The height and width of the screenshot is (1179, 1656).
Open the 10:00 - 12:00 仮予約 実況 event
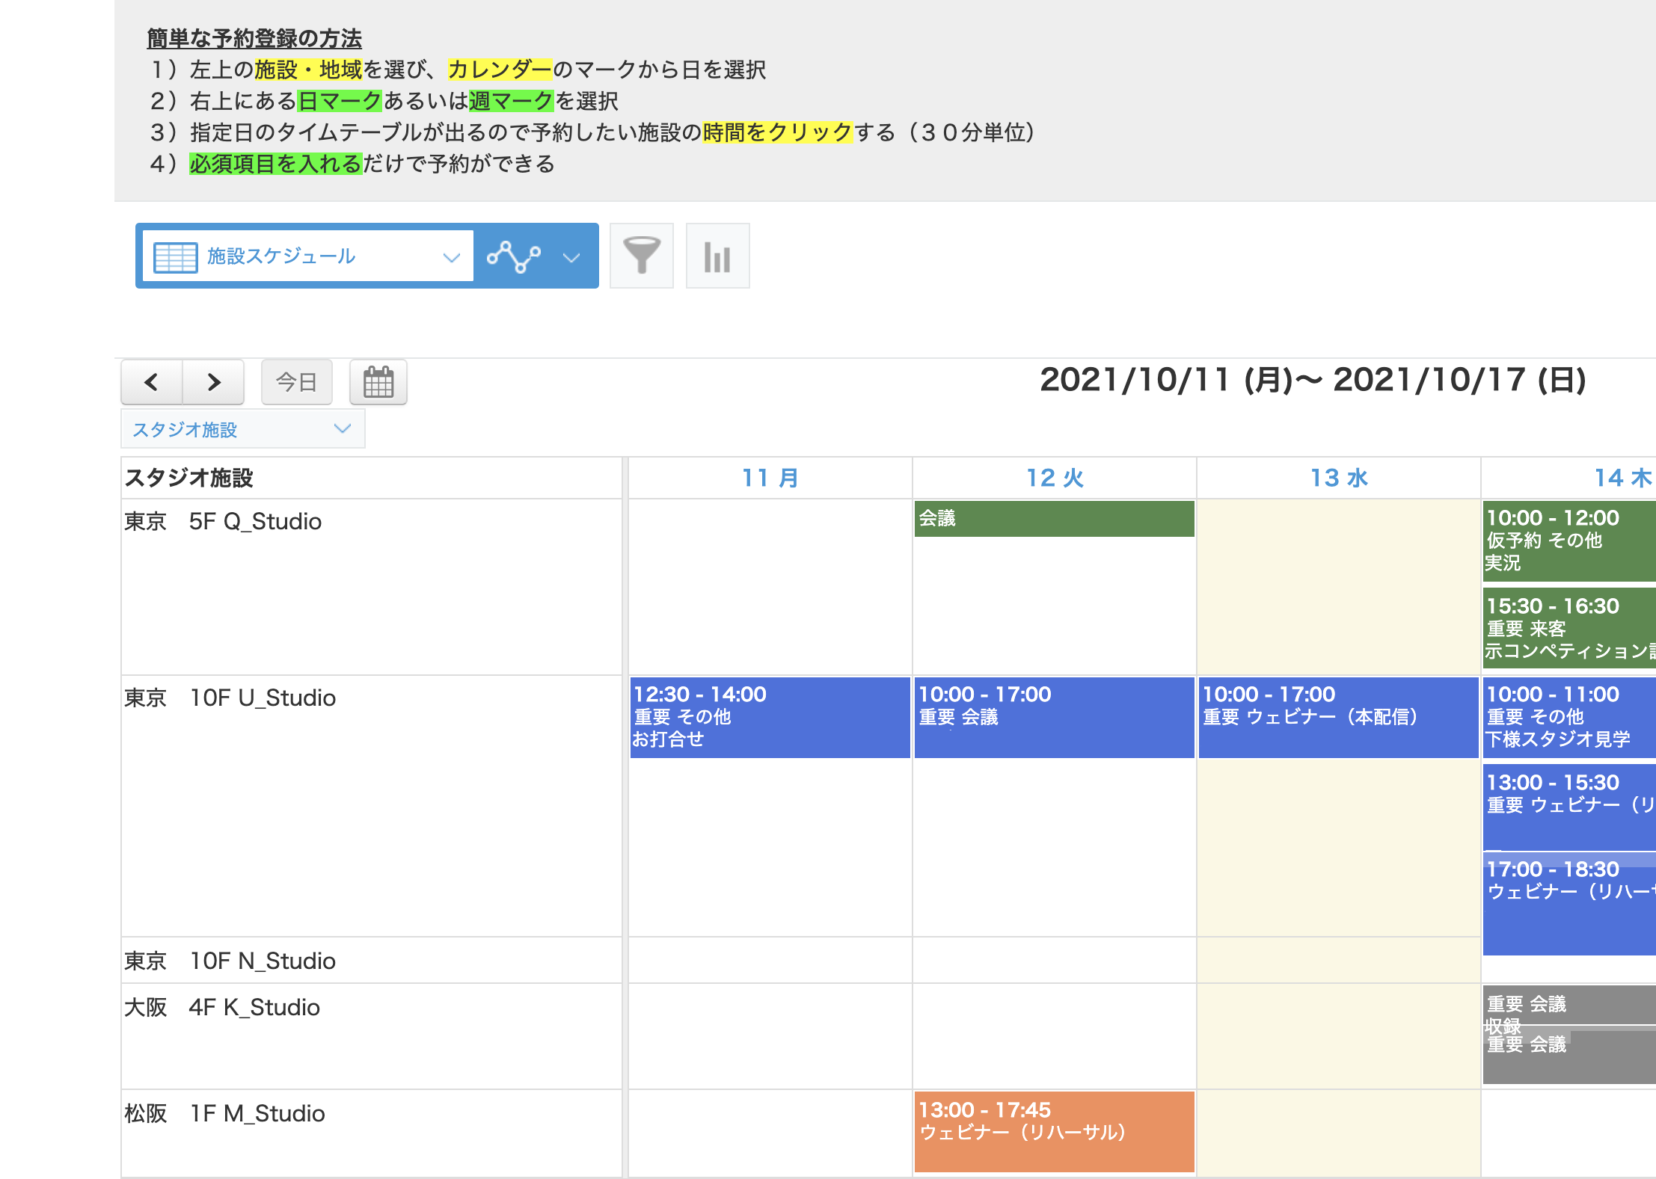[1569, 541]
